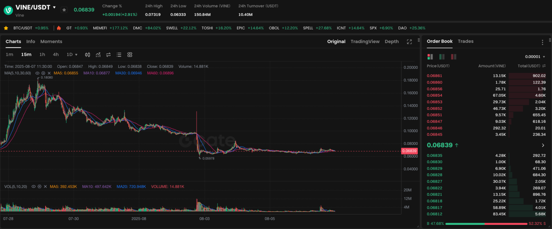Viewport: 552px width, 229px height.
Task: Open SPELL pair from ticker bar
Action: tap(317, 28)
